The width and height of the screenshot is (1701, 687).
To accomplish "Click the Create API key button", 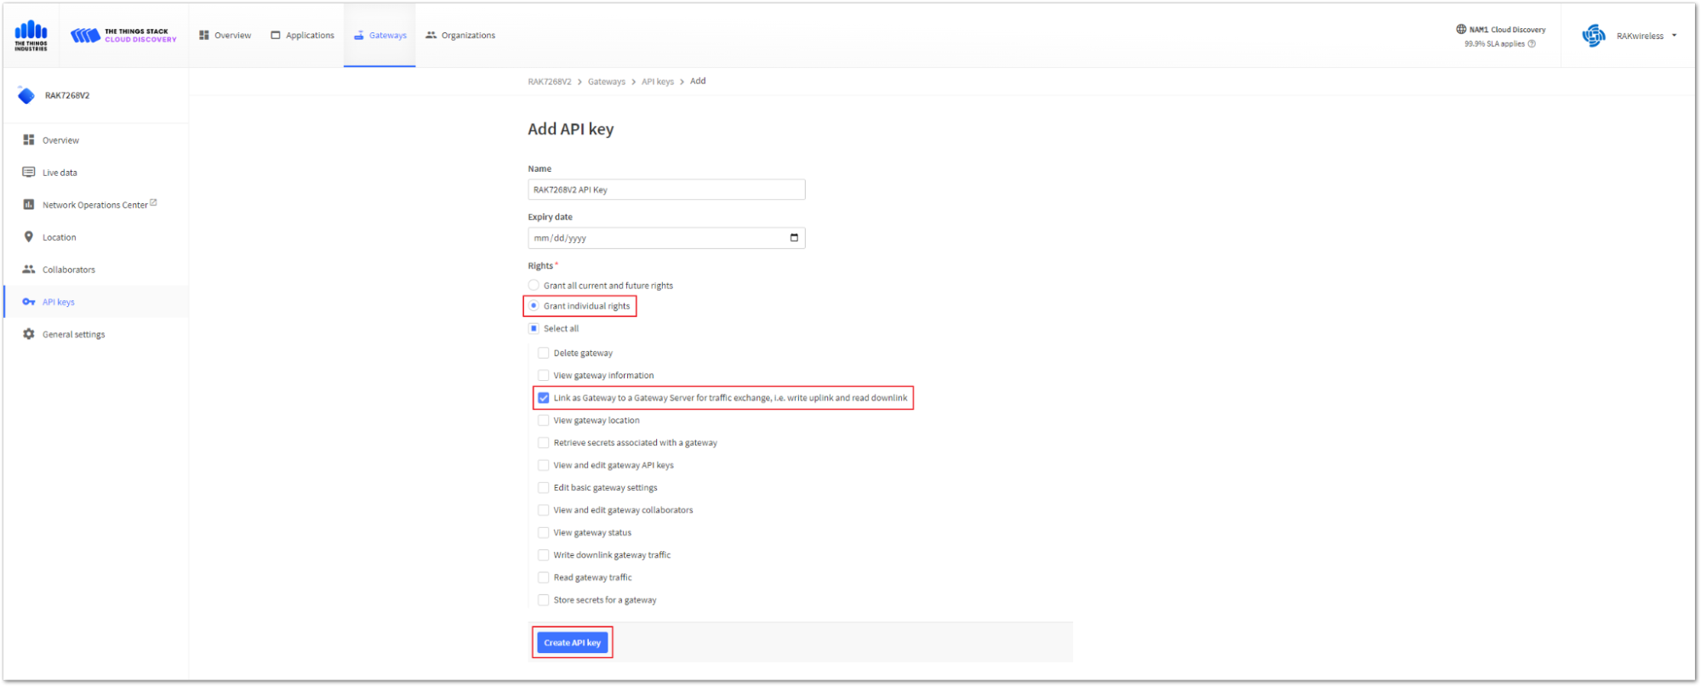I will pyautogui.click(x=573, y=643).
